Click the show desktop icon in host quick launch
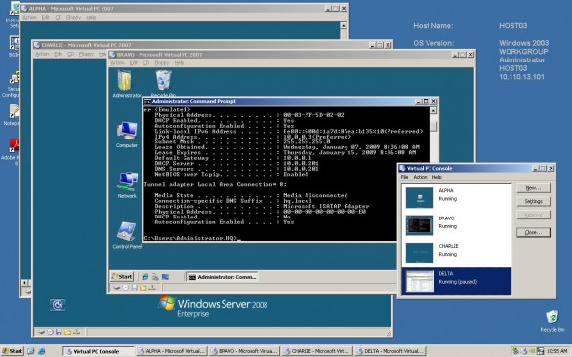572x357 pixels. (x=30, y=351)
